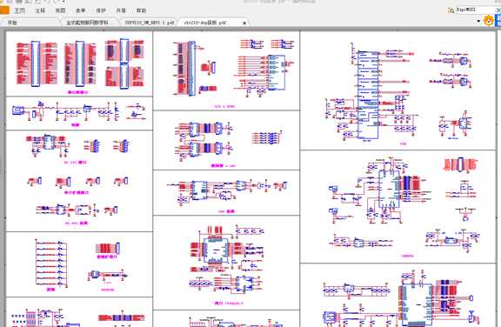The image size is (501, 327).
Task: Switch to the 开始 document tab
Action: [30, 23]
